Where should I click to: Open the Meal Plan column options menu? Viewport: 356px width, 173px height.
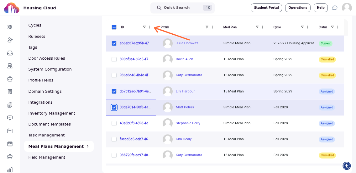[263, 27]
